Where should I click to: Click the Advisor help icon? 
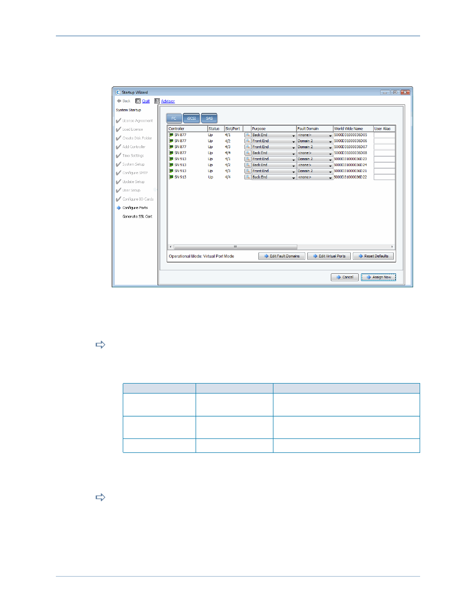click(157, 101)
